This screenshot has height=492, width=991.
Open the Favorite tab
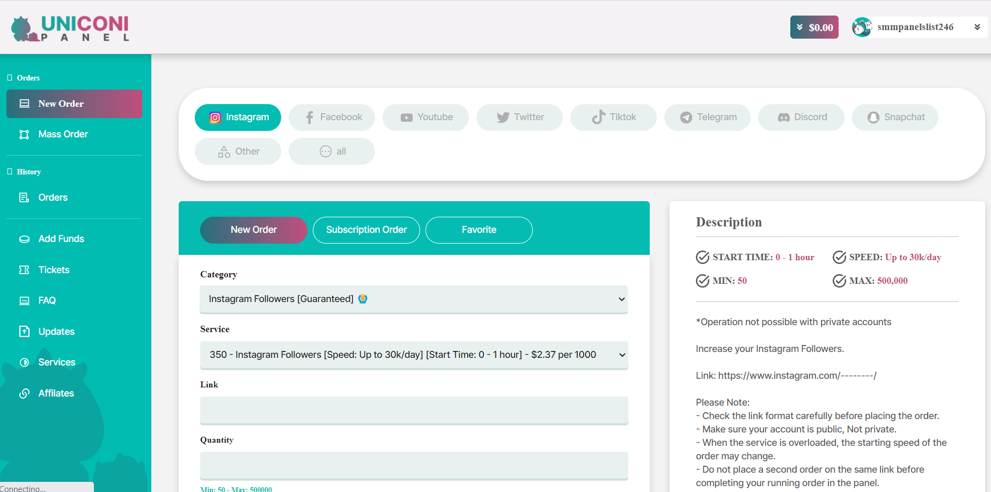[x=479, y=230]
